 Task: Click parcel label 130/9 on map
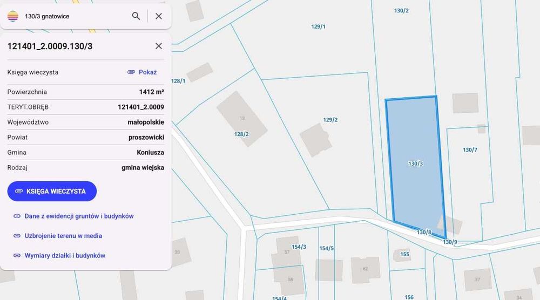click(450, 242)
